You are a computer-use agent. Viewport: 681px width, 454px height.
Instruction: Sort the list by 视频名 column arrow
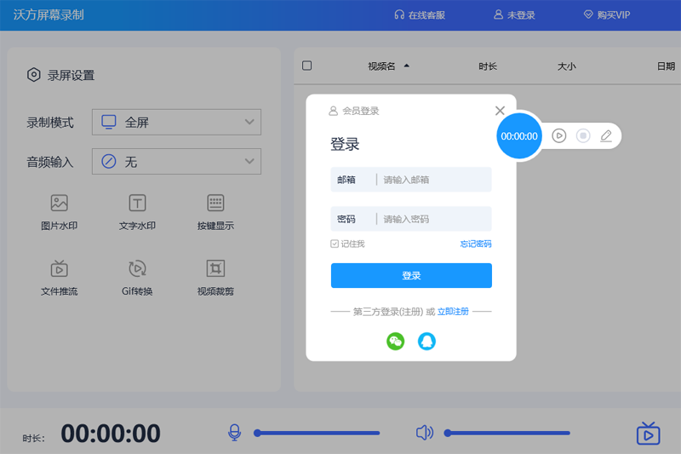[407, 66]
